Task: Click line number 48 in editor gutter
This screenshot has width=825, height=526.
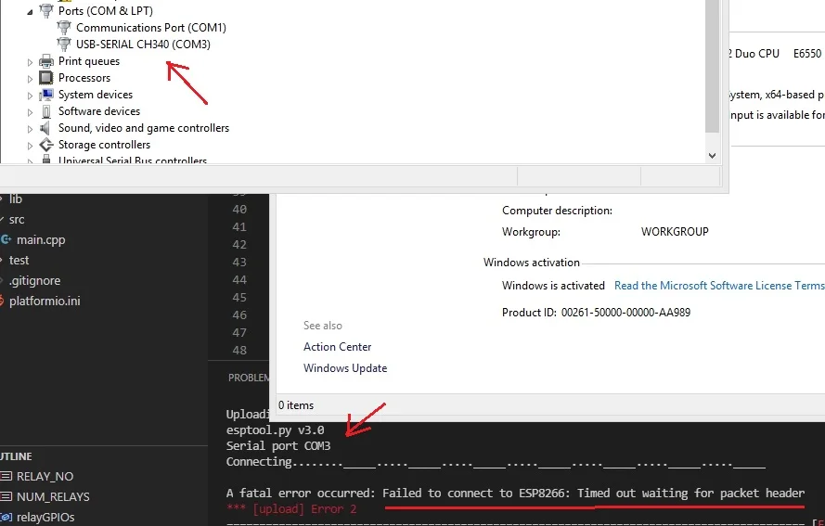Action: click(239, 351)
